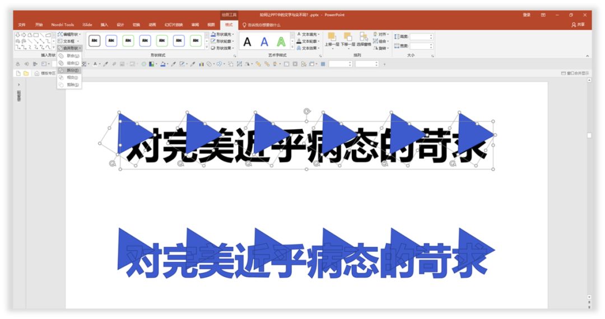
Task: Click the 模板专区 template zone home button
Action: [x=45, y=73]
